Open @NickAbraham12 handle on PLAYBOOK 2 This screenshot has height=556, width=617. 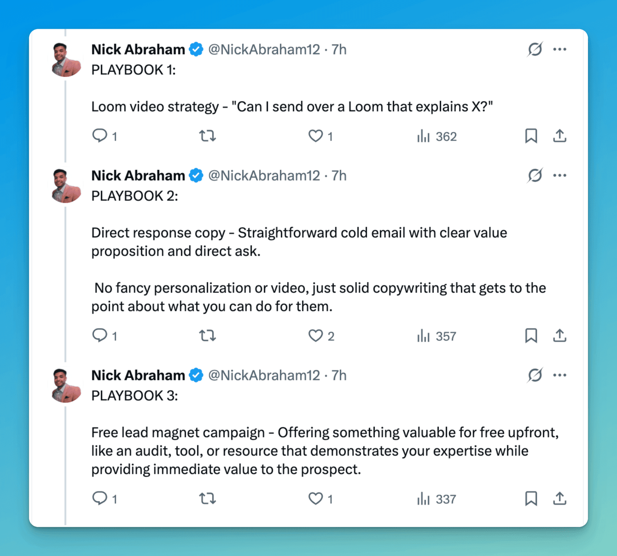tap(264, 176)
